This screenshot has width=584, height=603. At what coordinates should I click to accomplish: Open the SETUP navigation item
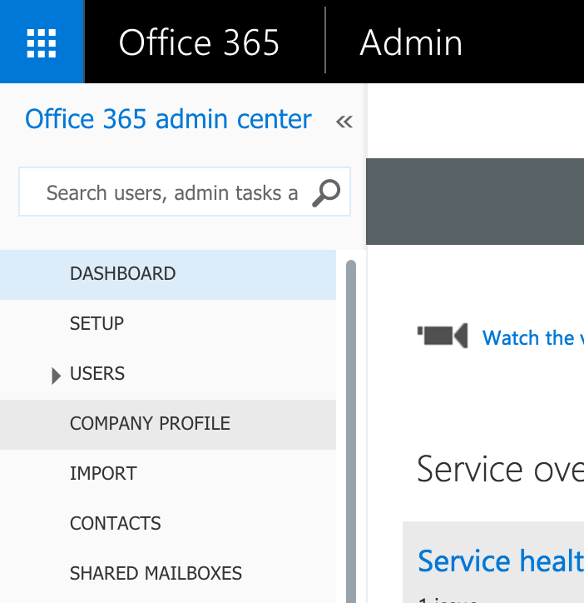click(168, 324)
